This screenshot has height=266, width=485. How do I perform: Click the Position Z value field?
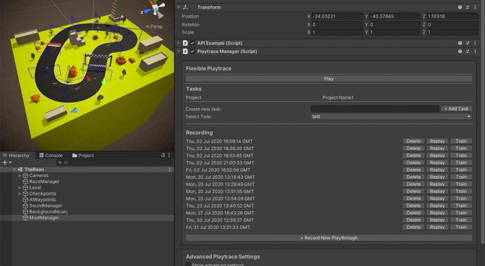[x=453, y=16]
